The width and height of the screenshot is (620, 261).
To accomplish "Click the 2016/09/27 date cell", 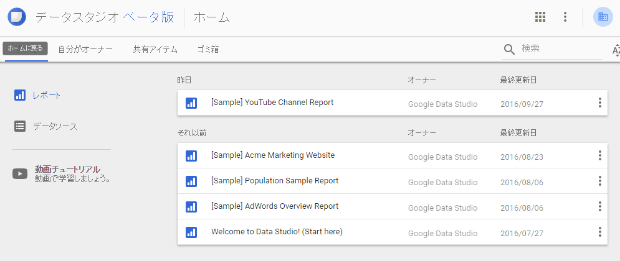I will click(522, 104).
